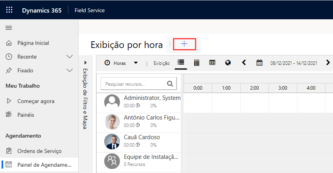Click the Recente clock icon
Viewport: 333px width, 173px height.
point(9,57)
